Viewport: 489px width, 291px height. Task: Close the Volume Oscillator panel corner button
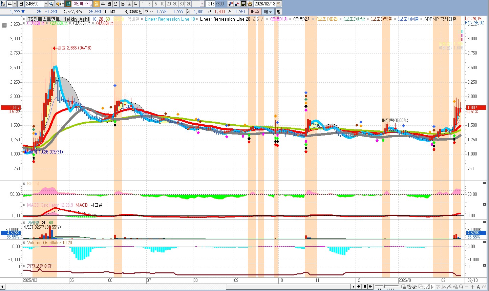(x=485, y=243)
